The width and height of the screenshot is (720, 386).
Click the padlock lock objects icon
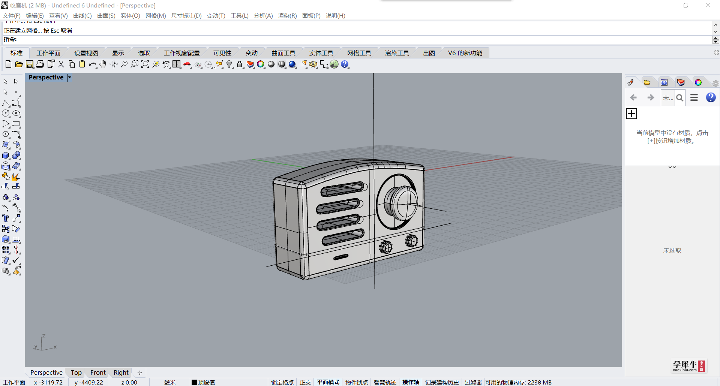tap(240, 64)
